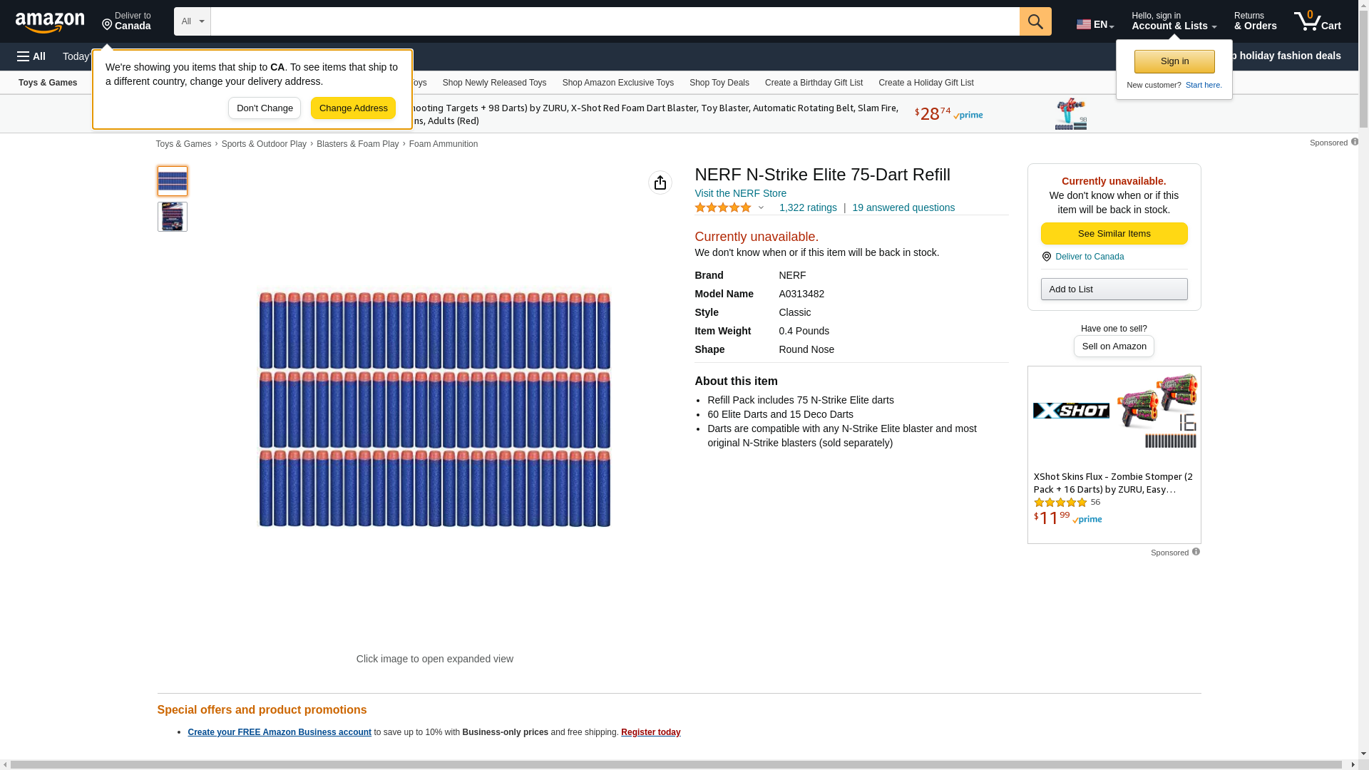Viewport: 1369px width, 770px height.
Task: Open the EN language selector
Action: [x=1095, y=24]
